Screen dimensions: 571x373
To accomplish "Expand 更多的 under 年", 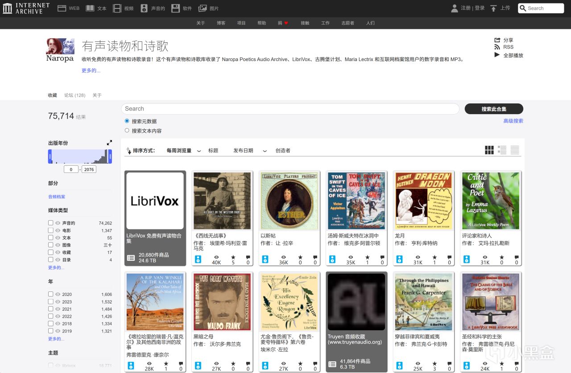I will [56, 339].
